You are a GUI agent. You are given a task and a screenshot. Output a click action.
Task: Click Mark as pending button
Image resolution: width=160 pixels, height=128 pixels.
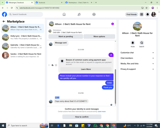coord(66,36)
